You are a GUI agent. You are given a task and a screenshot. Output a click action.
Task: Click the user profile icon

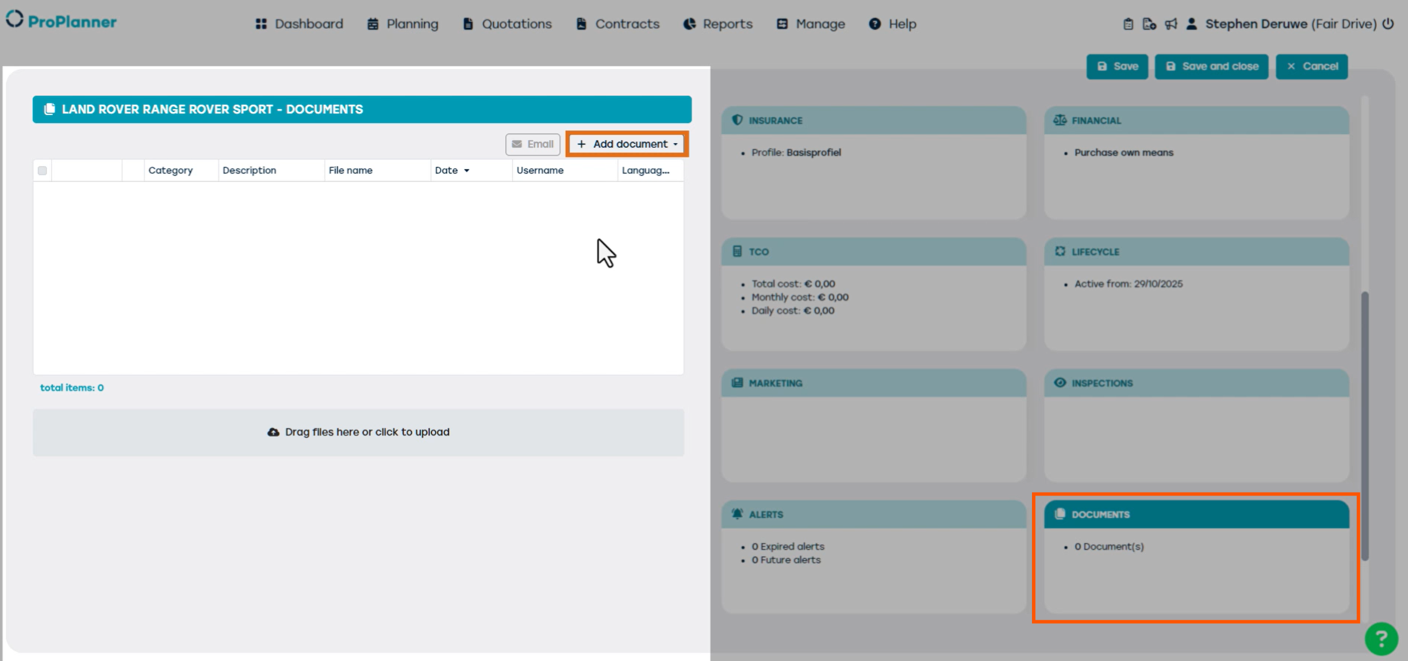[x=1192, y=24]
